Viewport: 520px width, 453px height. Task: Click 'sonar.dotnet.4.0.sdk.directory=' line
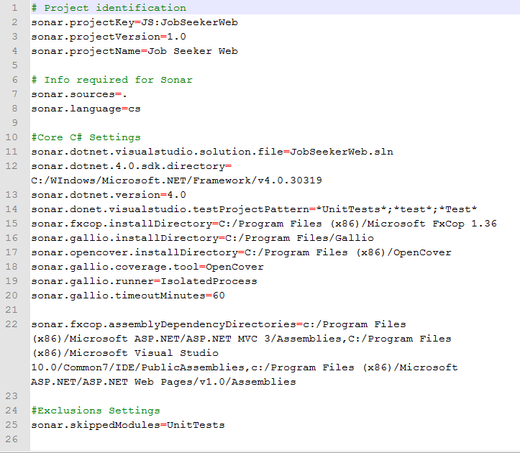tap(132, 166)
